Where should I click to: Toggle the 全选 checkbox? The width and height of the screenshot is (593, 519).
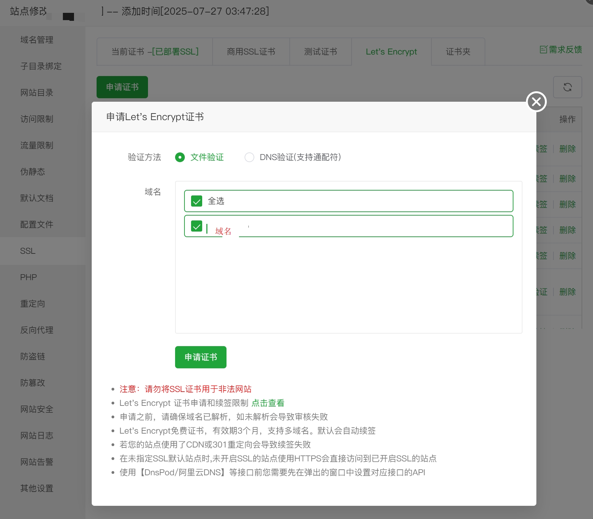tap(197, 201)
